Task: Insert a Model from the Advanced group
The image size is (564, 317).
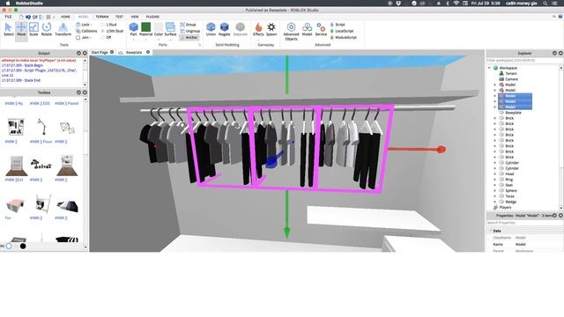Action: tap(307, 29)
